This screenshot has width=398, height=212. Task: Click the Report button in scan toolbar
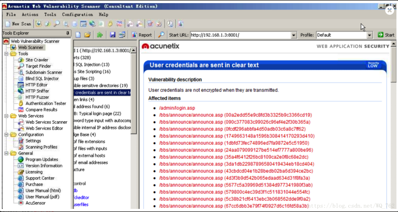coord(142,35)
